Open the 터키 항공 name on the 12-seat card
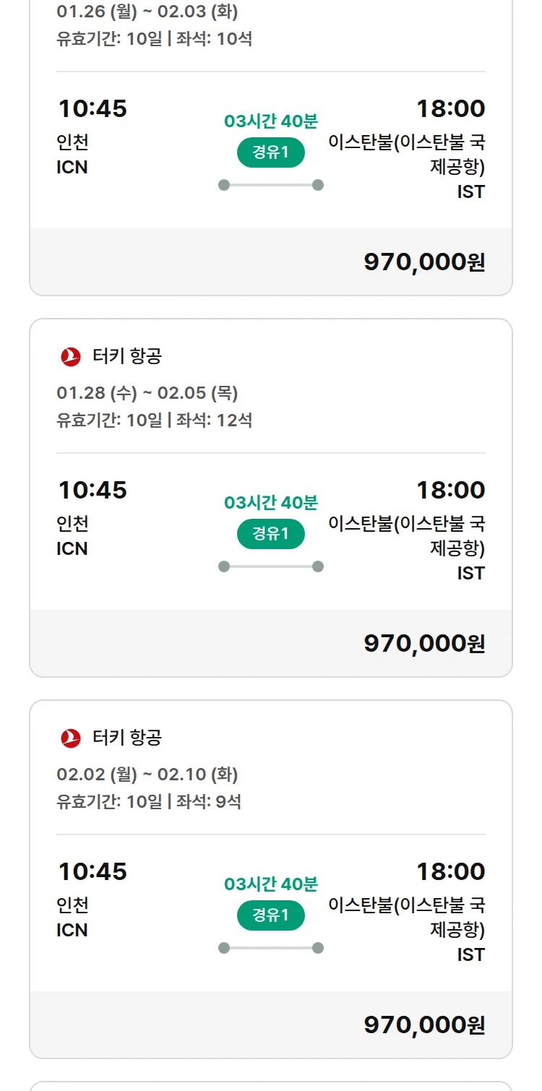This screenshot has width=542, height=1091. (x=127, y=356)
